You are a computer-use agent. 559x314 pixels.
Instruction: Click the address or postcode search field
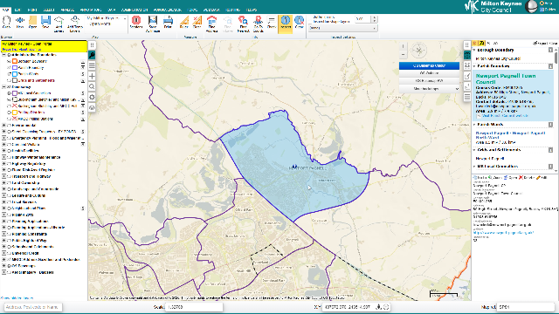point(33,307)
